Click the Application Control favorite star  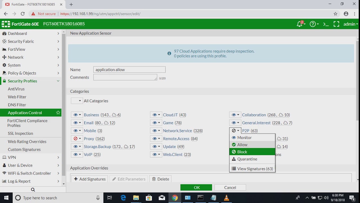(58, 112)
